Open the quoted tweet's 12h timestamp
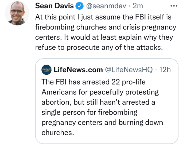The width and height of the screenshot is (187, 148). (x=165, y=70)
